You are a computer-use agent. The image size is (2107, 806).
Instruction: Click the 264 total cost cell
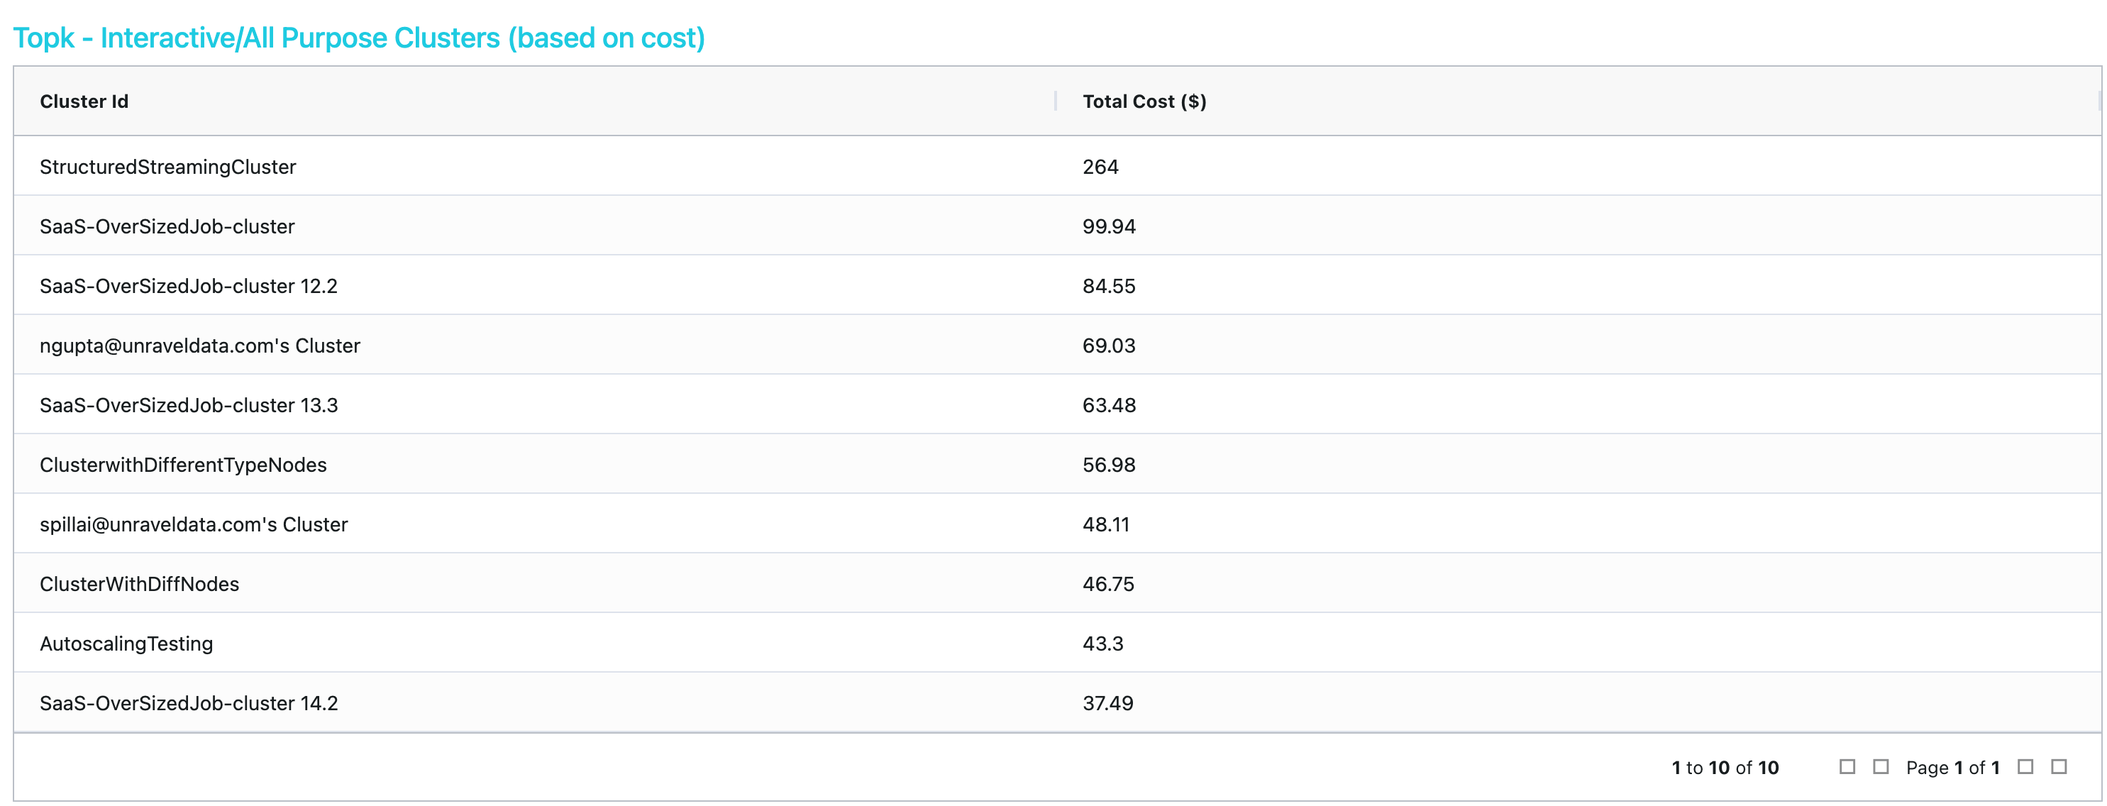click(x=1100, y=167)
